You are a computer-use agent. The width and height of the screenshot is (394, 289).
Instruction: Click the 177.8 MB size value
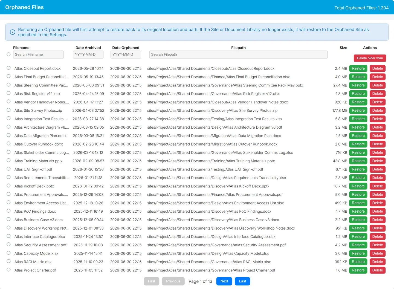coord(340,111)
